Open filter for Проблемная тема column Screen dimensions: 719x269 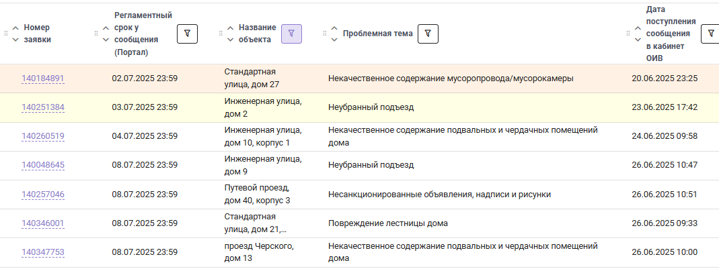[428, 34]
